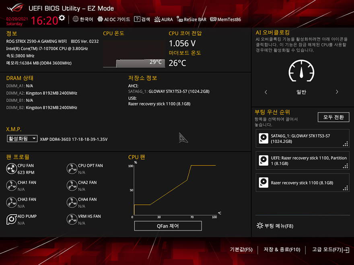Select 한국어 language menu
Image resolution: width=354 pixels, height=265 pixels.
tap(83, 19)
